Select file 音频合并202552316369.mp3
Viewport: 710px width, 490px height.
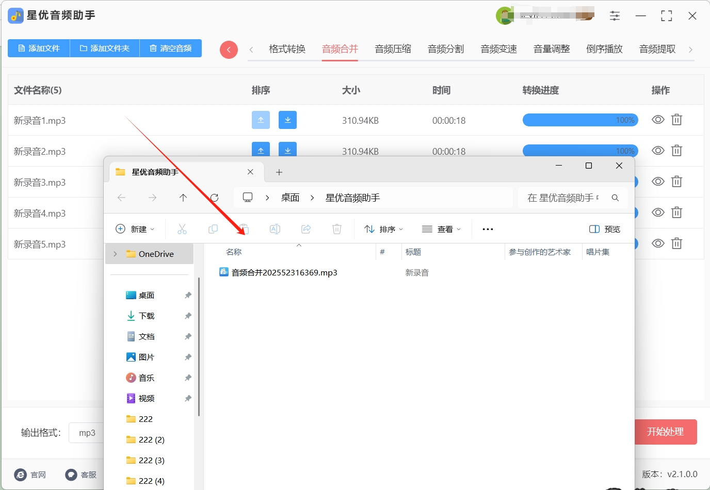pyautogui.click(x=278, y=272)
